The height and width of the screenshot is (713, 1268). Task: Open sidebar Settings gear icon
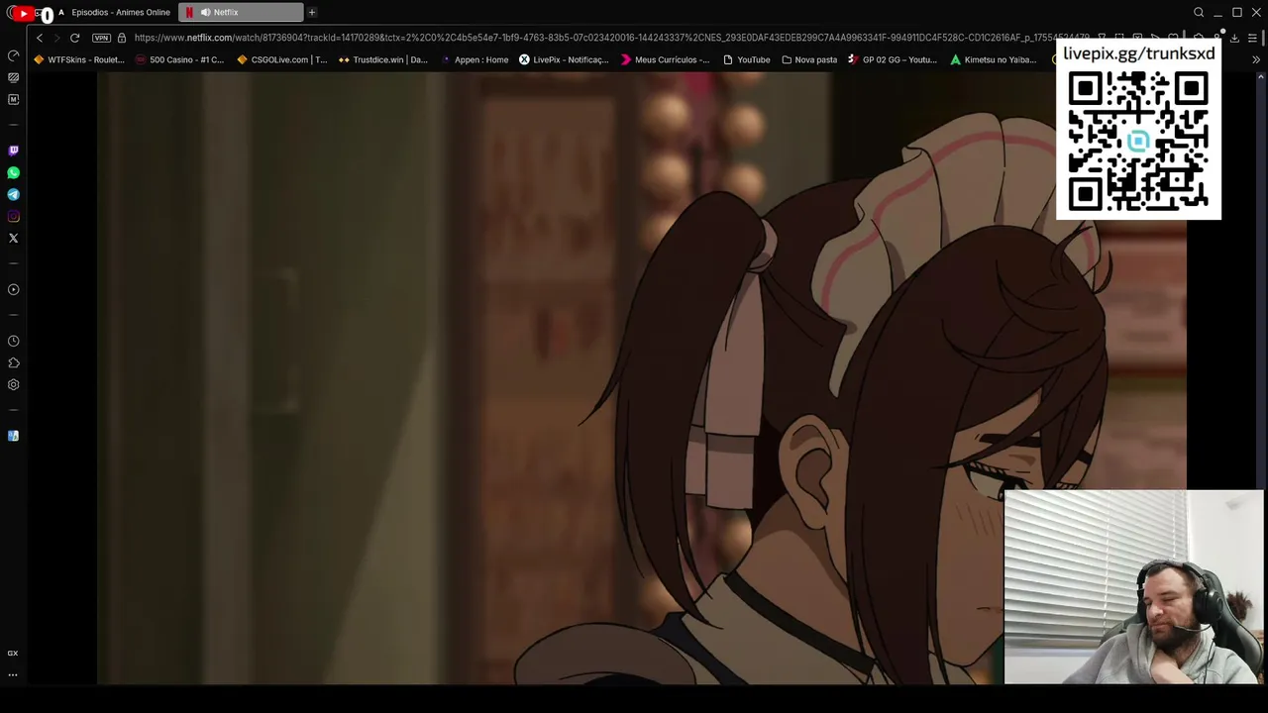click(13, 384)
